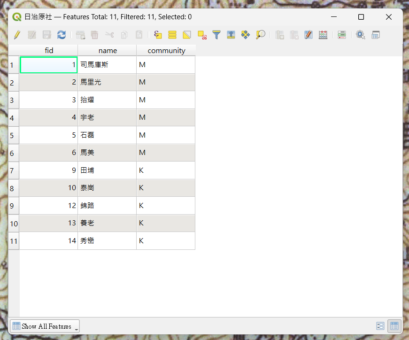Click the community column header
The image size is (409, 340).
coord(166,50)
